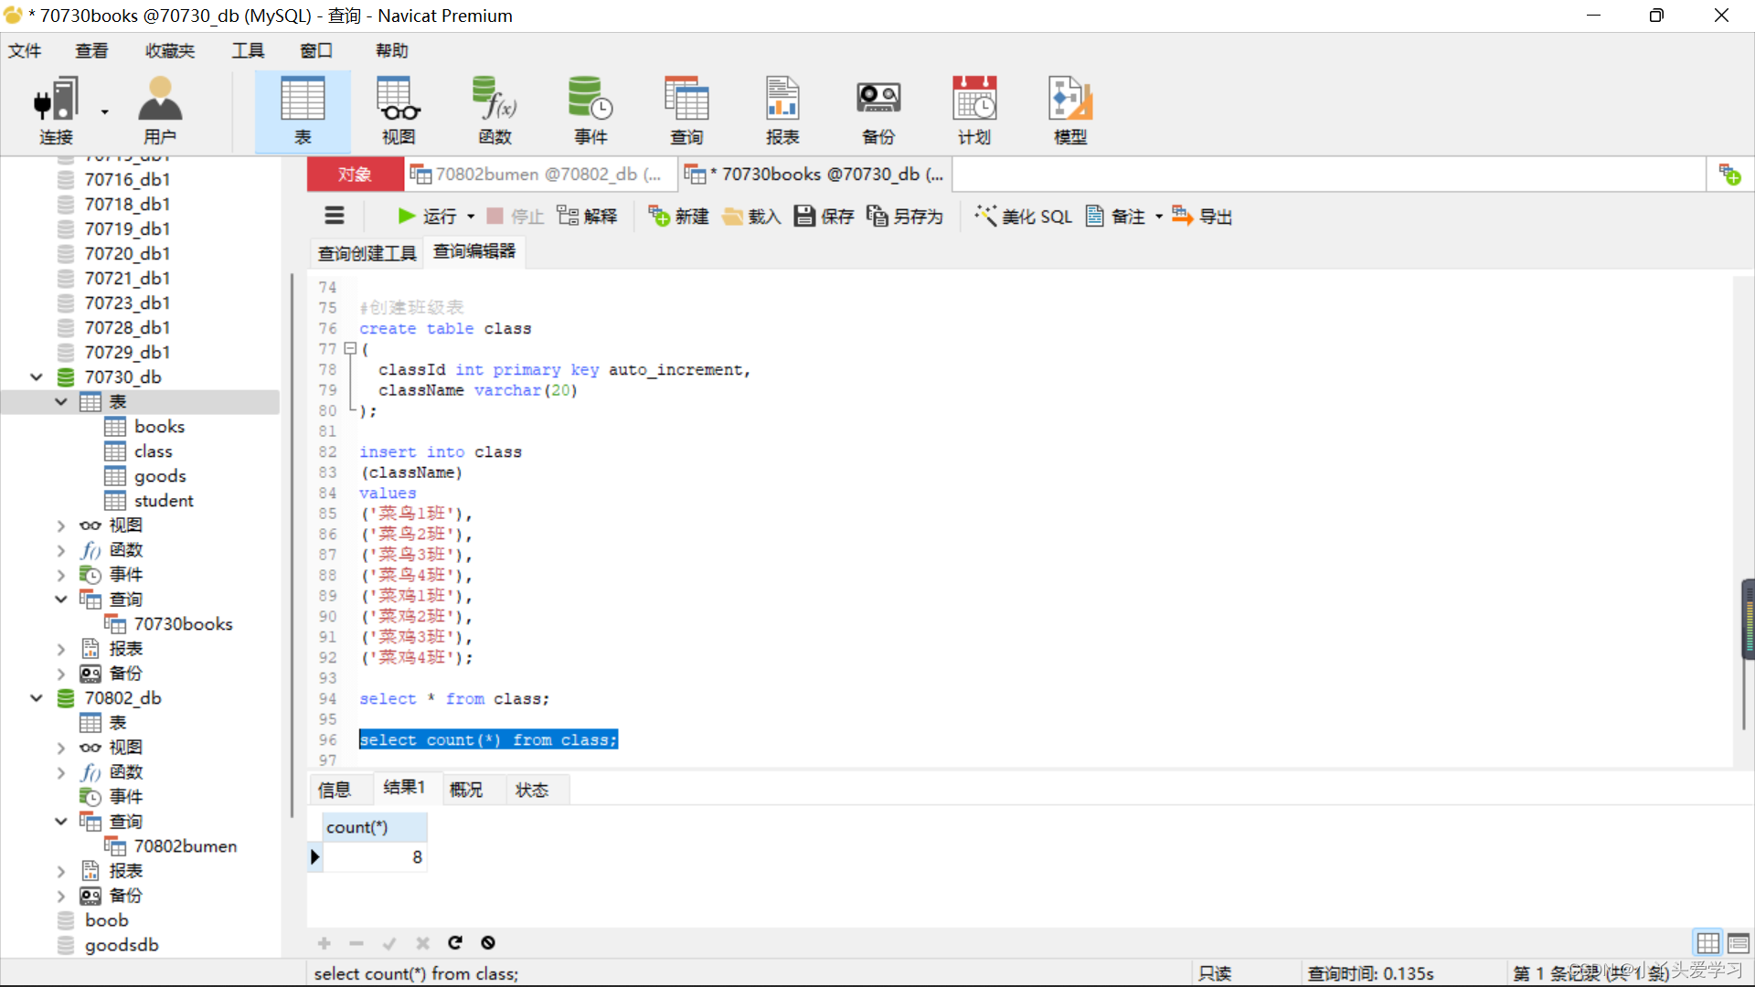Switch to 查询创建工具 tab
This screenshot has width=1755, height=987.
point(367,252)
